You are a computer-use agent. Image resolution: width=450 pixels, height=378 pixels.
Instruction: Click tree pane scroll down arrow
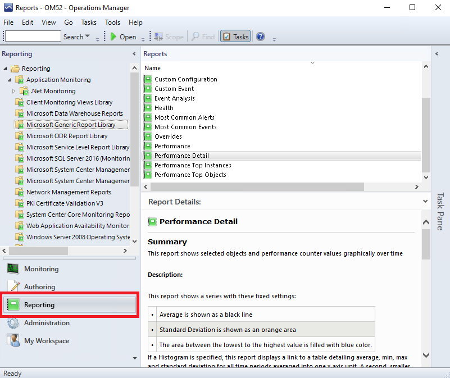[x=135, y=242]
